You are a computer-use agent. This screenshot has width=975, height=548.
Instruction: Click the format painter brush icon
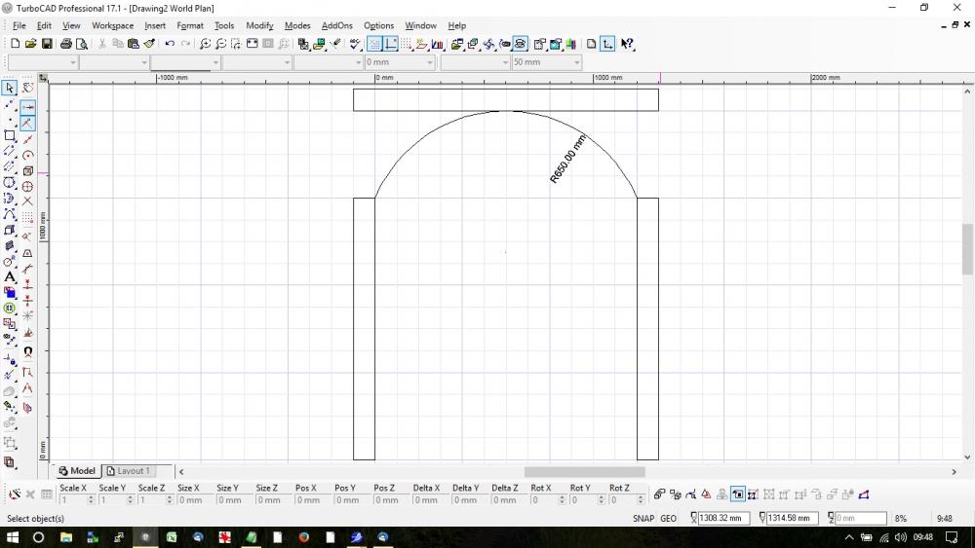click(x=149, y=44)
